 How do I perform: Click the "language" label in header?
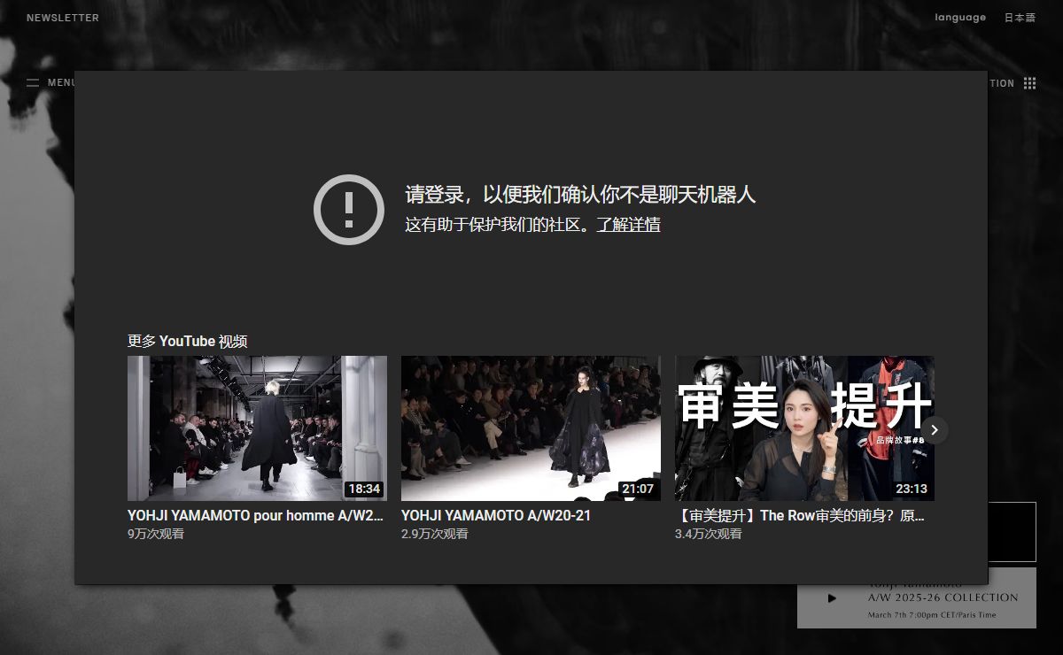coord(960,18)
